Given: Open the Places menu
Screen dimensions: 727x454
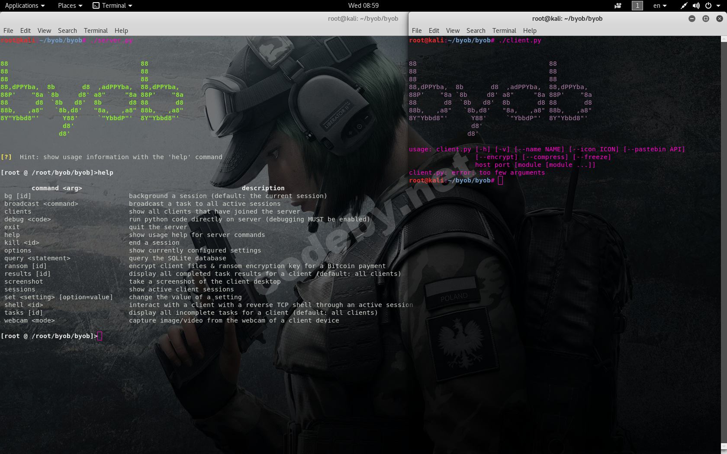Looking at the screenshot, I should pyautogui.click(x=69, y=6).
